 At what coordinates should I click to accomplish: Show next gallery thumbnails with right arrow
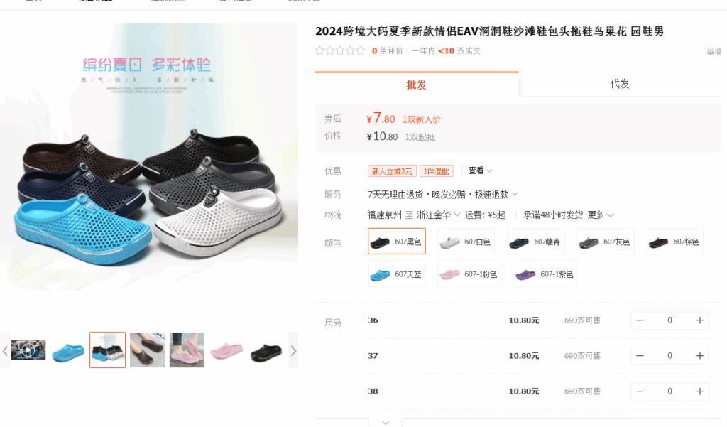click(293, 350)
